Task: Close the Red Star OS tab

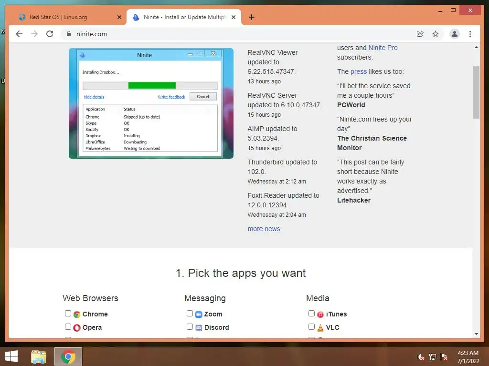Action: tap(119, 17)
